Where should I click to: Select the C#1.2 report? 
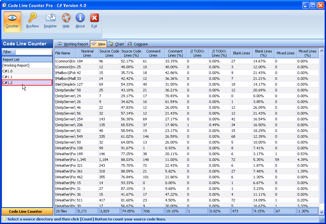point(27,83)
